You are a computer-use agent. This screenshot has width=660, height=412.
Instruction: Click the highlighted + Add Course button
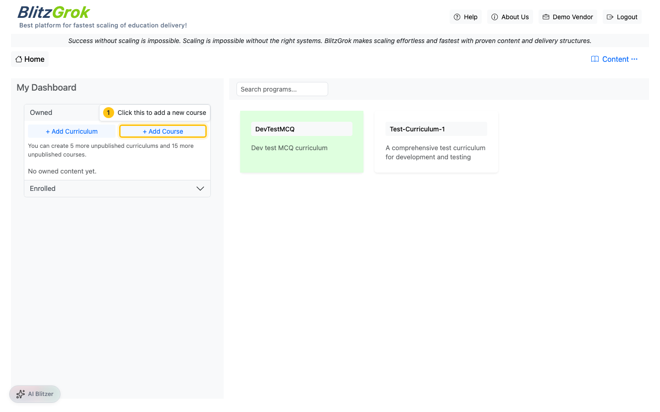click(163, 131)
